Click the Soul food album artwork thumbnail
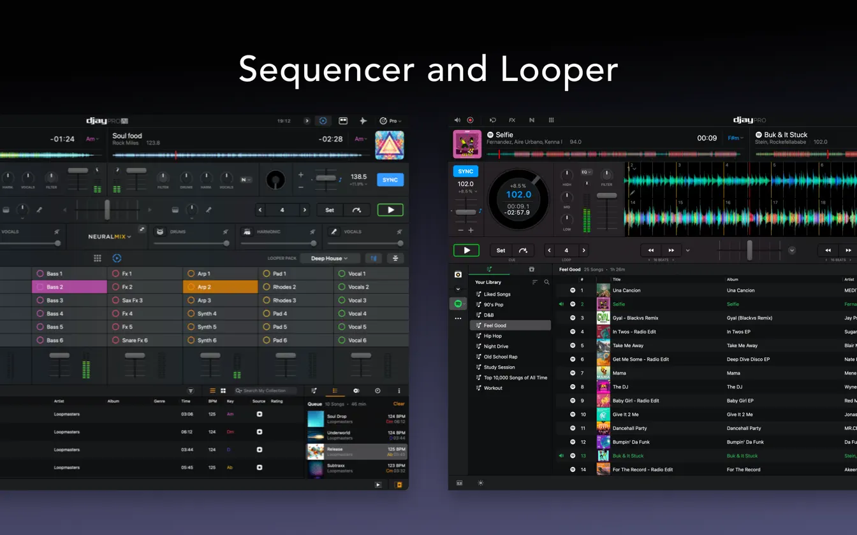 point(389,145)
